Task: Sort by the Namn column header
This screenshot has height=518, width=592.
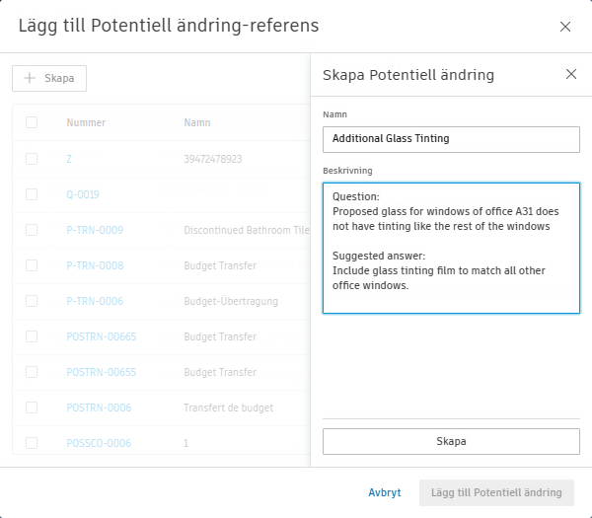Action: click(196, 122)
